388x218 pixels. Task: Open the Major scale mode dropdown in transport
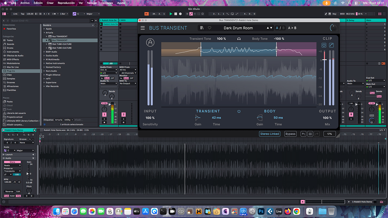pos(92,14)
